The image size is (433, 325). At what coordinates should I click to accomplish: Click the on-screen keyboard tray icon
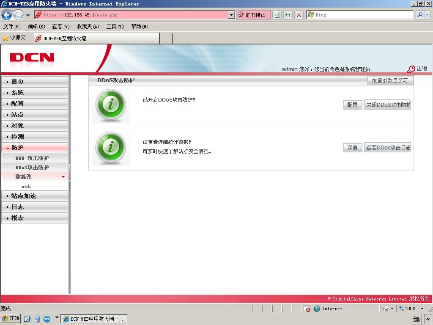tap(416, 319)
